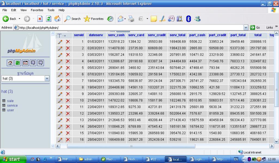The height and width of the screenshot is (163, 279).
Task: Open the SQL query window icon
Action: [x=25, y=63]
